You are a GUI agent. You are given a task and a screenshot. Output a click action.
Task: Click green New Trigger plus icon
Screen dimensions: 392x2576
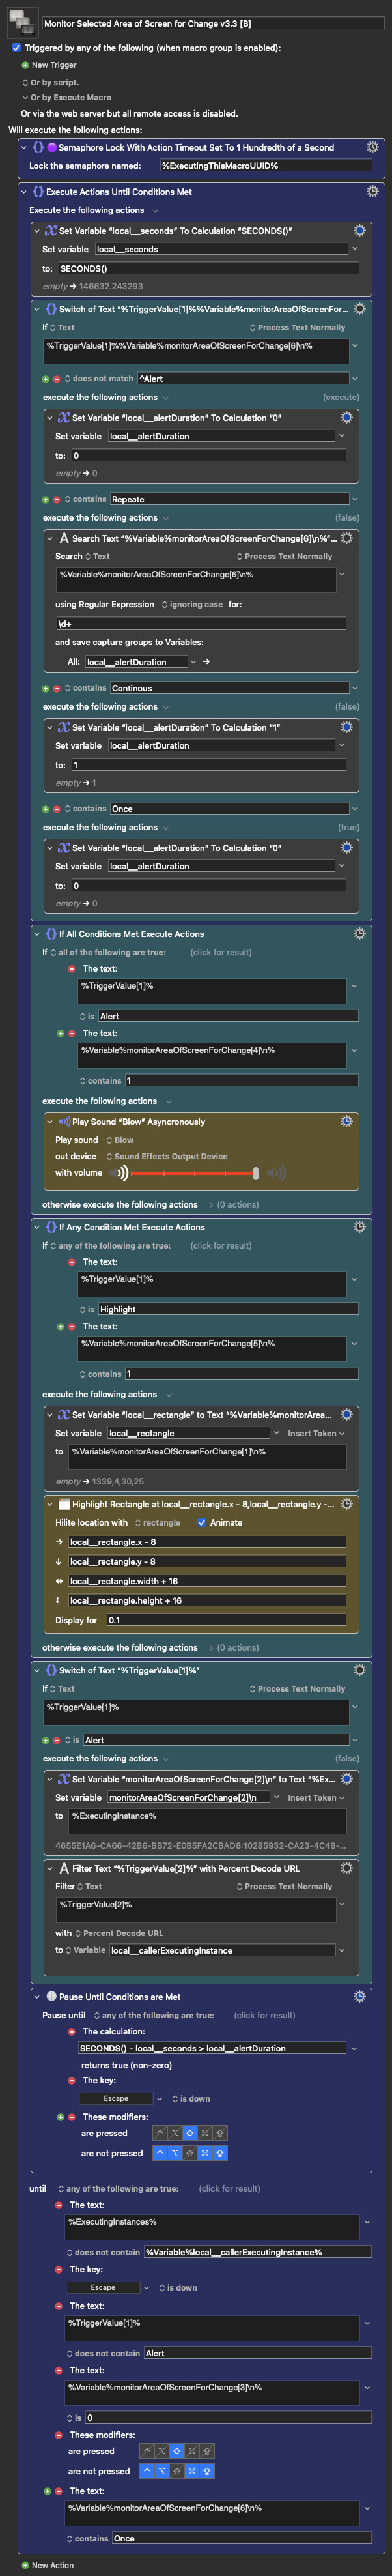click(x=26, y=65)
